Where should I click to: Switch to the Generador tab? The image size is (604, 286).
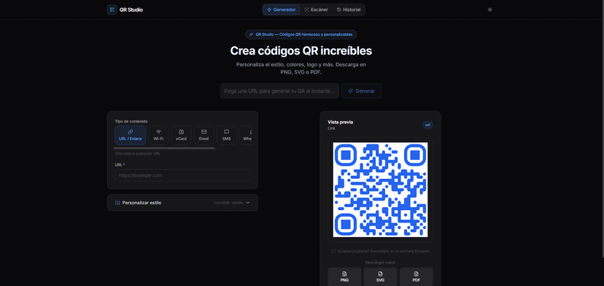click(x=281, y=9)
